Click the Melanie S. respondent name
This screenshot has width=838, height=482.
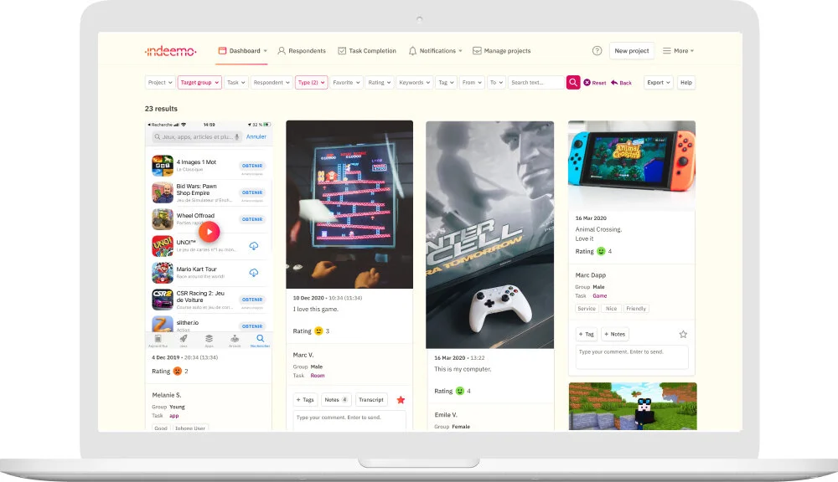click(x=166, y=395)
